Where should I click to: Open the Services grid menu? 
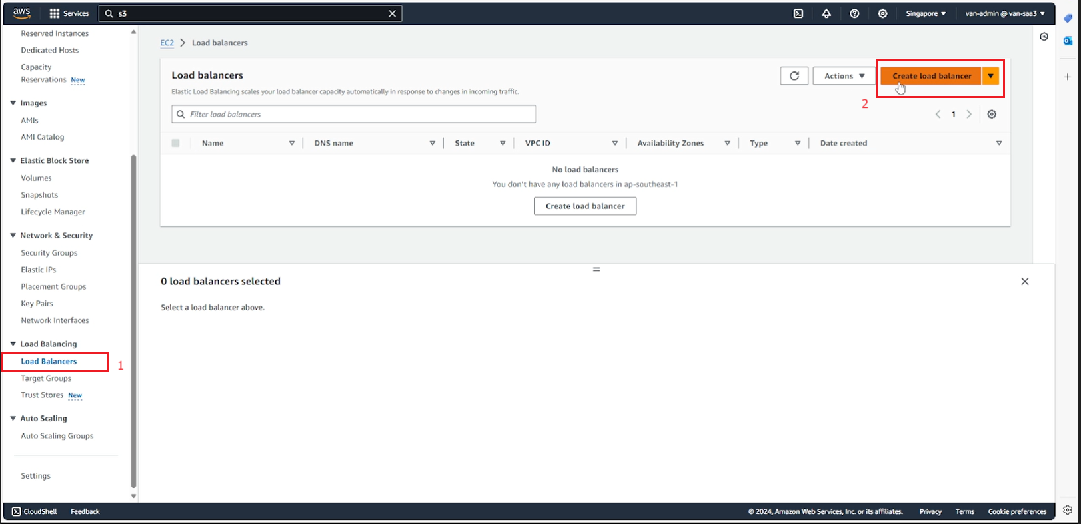pyautogui.click(x=69, y=13)
